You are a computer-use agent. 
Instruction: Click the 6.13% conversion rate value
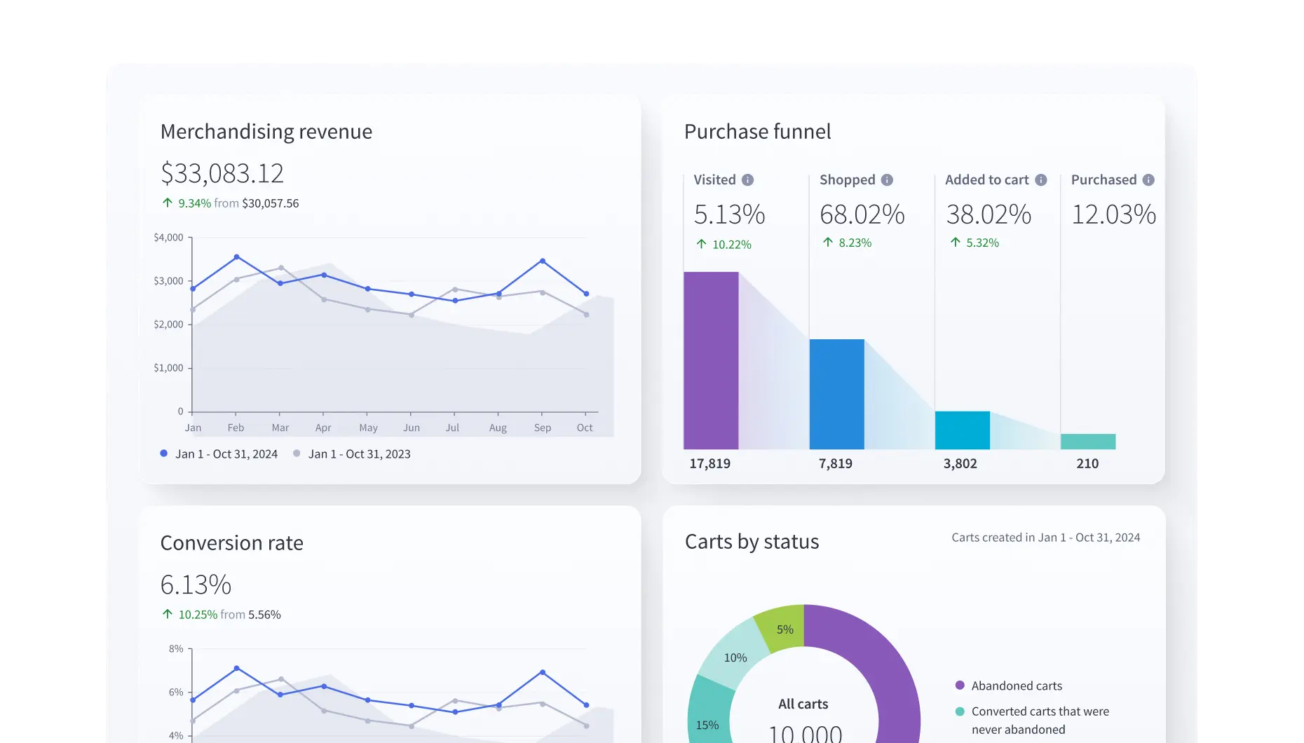196,585
